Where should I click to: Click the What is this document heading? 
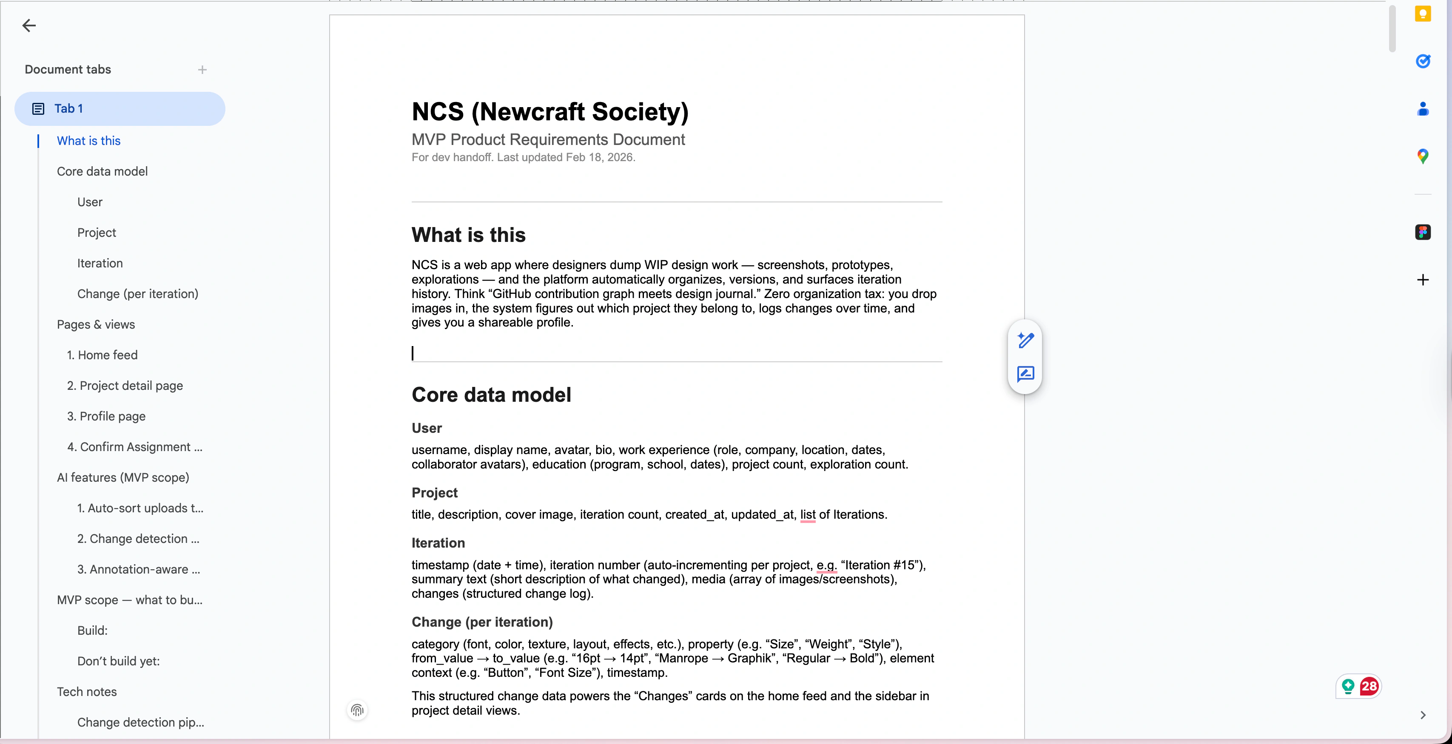(468, 235)
